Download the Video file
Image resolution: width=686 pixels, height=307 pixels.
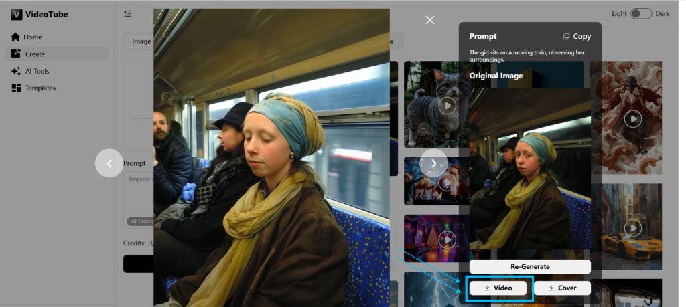[498, 288]
